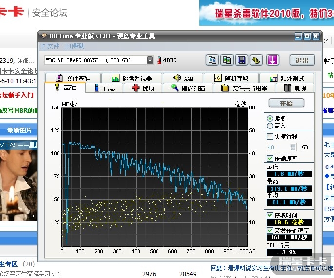Viewport: 334px width, 278px height.
Task: Uncheck the 存取时间 access time checkbox
Action: coord(270,215)
